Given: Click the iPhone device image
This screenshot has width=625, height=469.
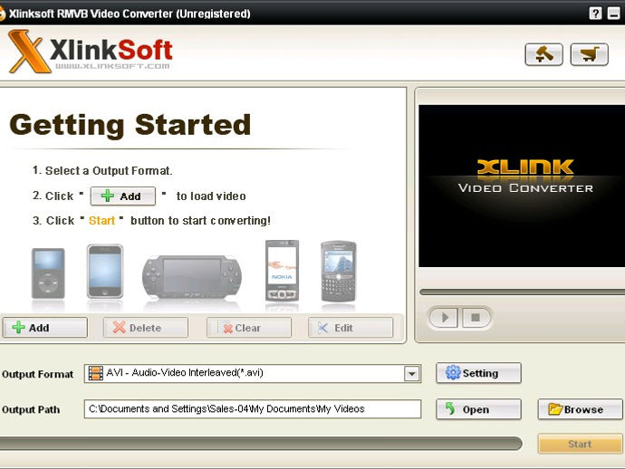Looking at the screenshot, I should tap(105, 272).
